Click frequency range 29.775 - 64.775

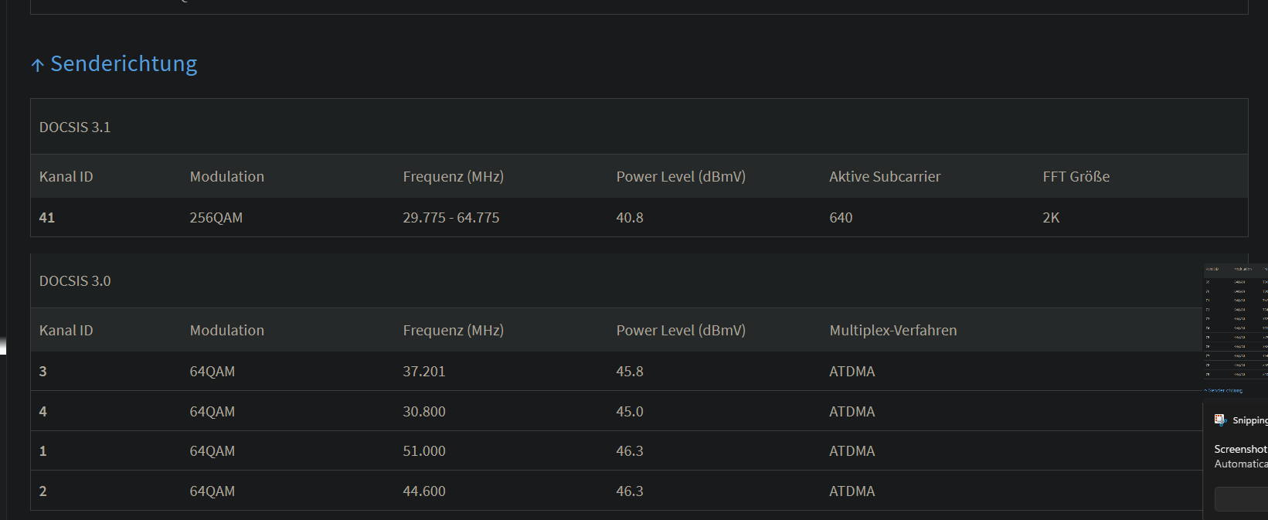(450, 218)
